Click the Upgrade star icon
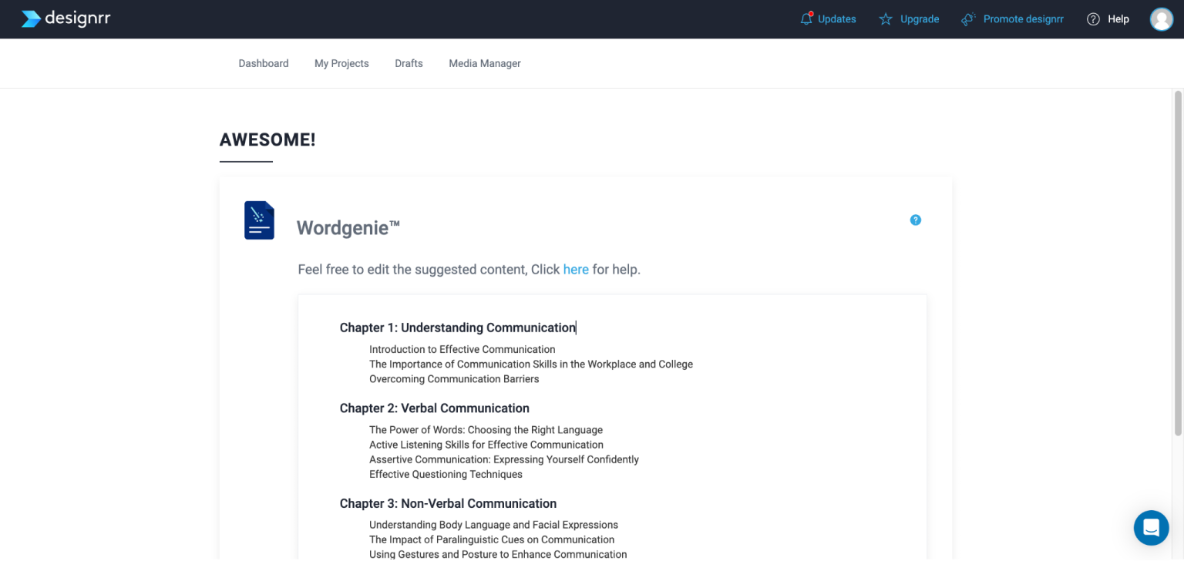Screen dimensions: 1184x561 886,19
